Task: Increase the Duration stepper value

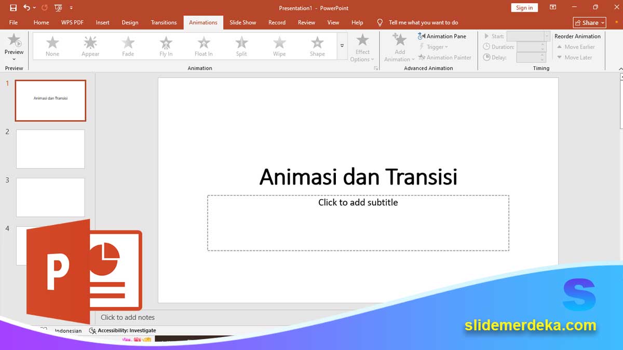Action: coord(543,45)
